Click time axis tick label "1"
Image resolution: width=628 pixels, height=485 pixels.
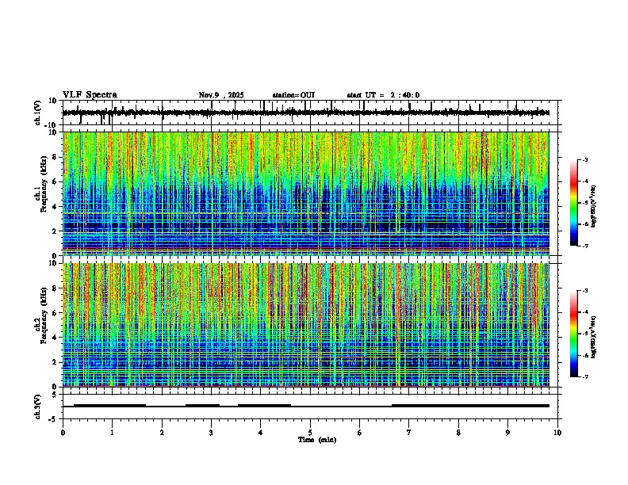pos(112,433)
